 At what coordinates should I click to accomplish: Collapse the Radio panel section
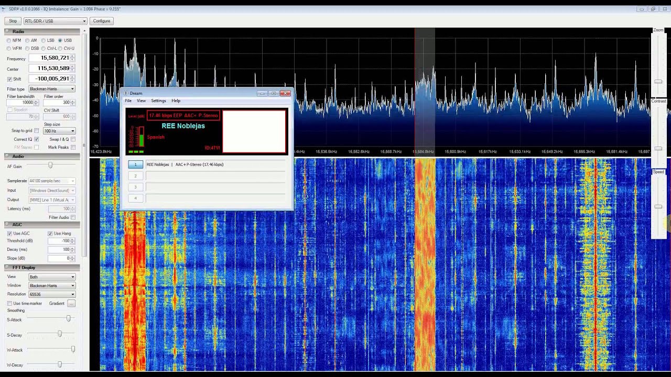tap(8, 31)
